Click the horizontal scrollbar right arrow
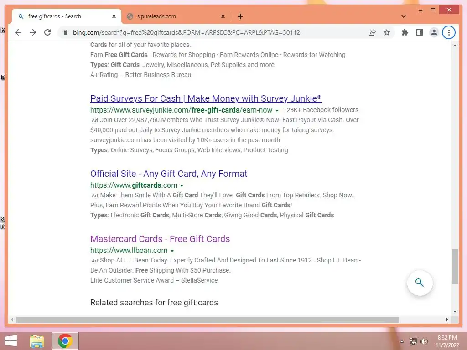Image resolution: width=467 pixels, height=350 pixels. tap(447, 319)
